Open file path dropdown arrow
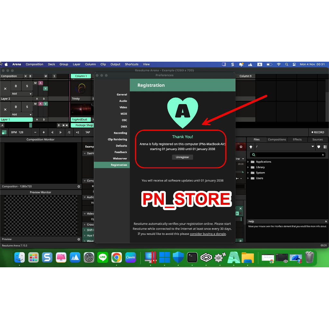This screenshot has width=329, height=329. pos(313,147)
